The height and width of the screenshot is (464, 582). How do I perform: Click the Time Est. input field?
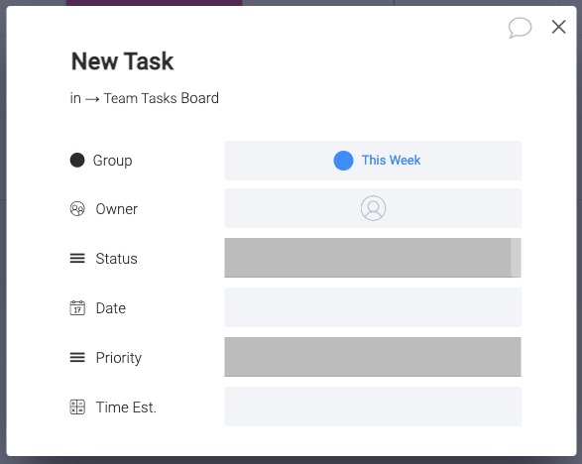click(x=373, y=406)
